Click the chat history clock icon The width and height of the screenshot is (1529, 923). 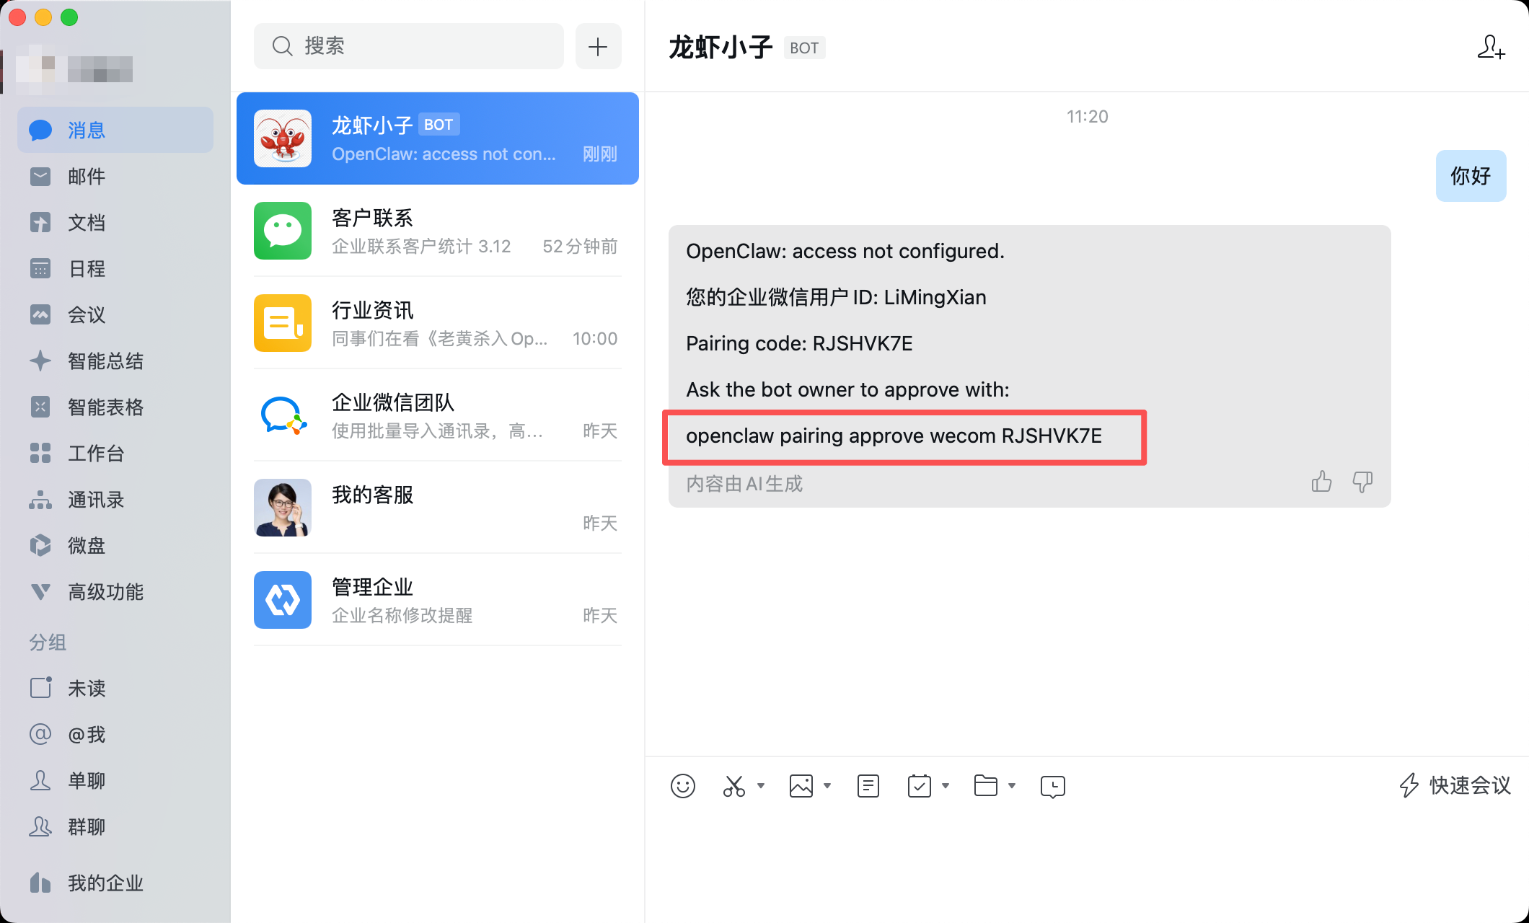point(1052,785)
